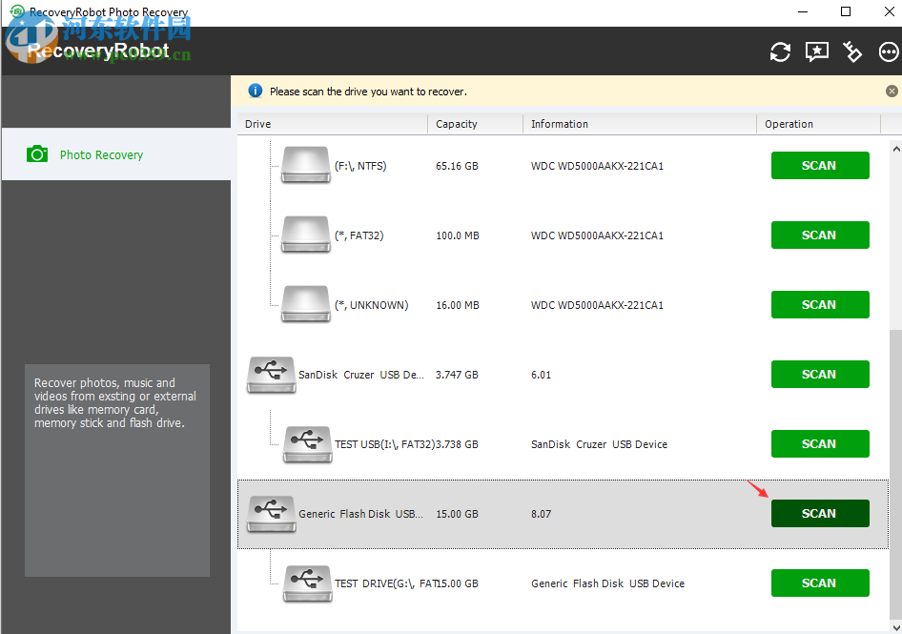Open the more options ellipsis icon

(x=889, y=51)
